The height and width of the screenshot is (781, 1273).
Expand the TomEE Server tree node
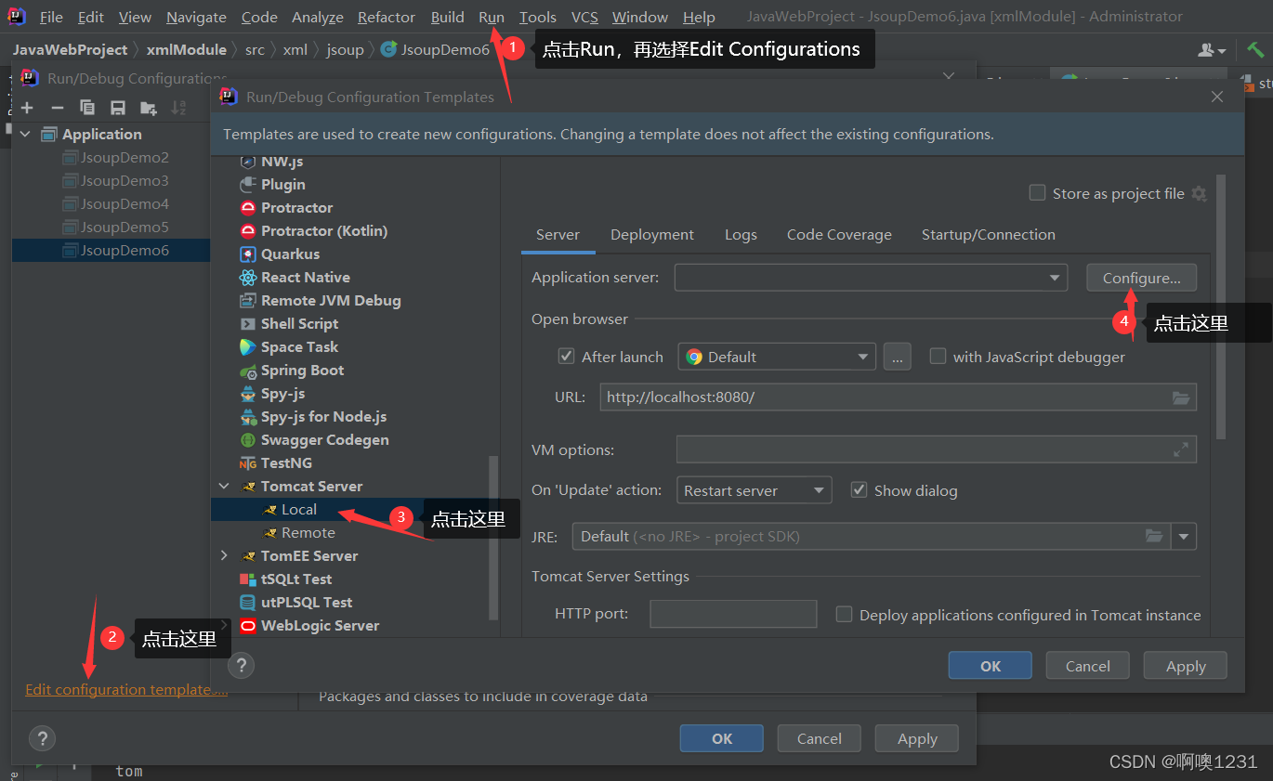(x=224, y=556)
